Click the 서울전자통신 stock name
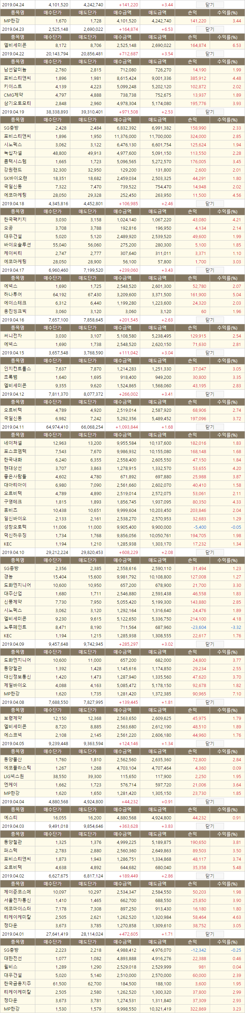Screen dimensions: 245x1013 click(17, 901)
